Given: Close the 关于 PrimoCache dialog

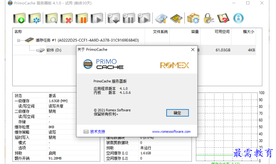Looking at the screenshot, I should (x=193, y=50).
